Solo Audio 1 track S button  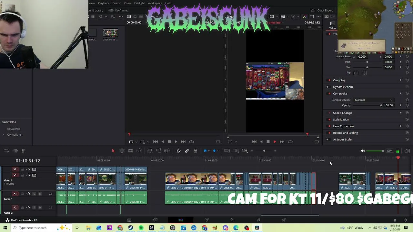[x=34, y=194]
